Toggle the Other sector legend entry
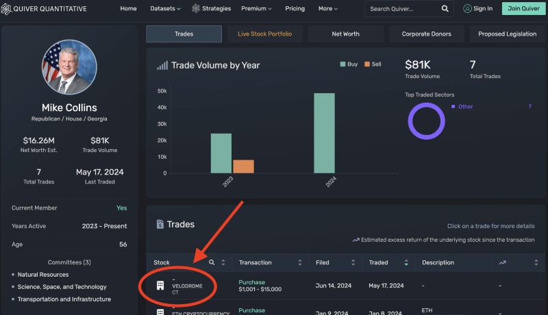 tap(462, 107)
